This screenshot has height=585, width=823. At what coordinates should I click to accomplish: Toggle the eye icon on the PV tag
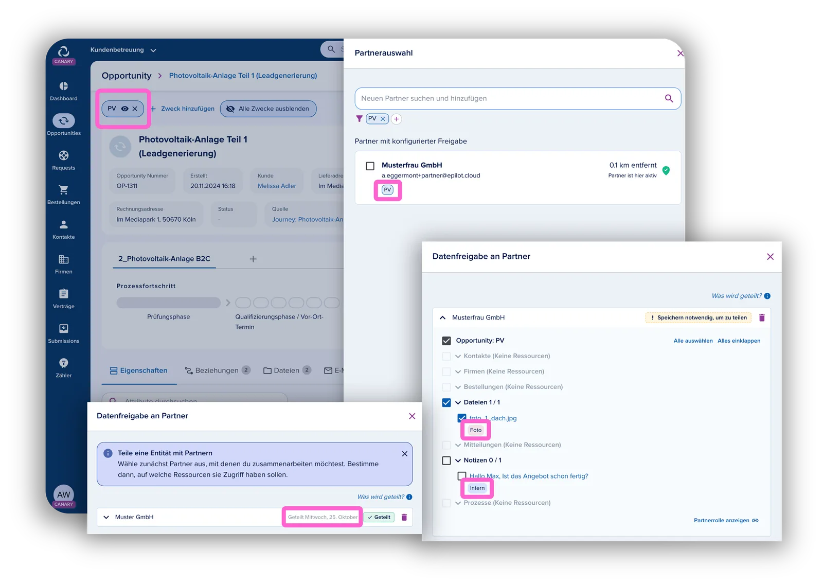(124, 109)
